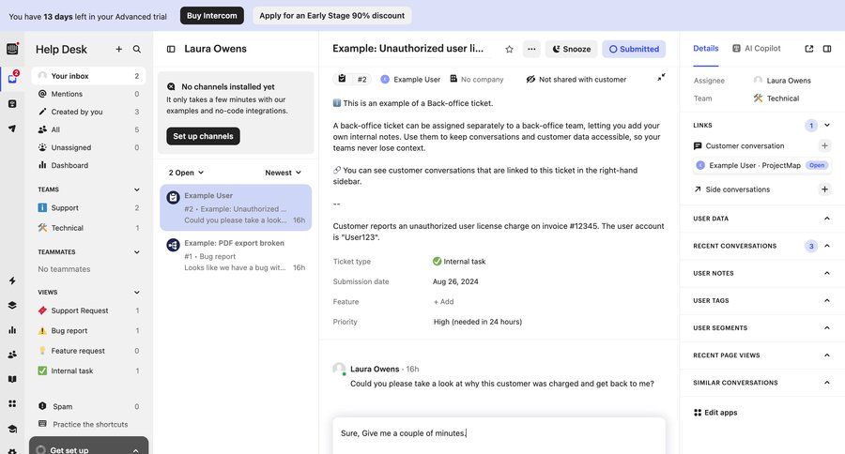Click the search icon in the Help Desk header

137,49
